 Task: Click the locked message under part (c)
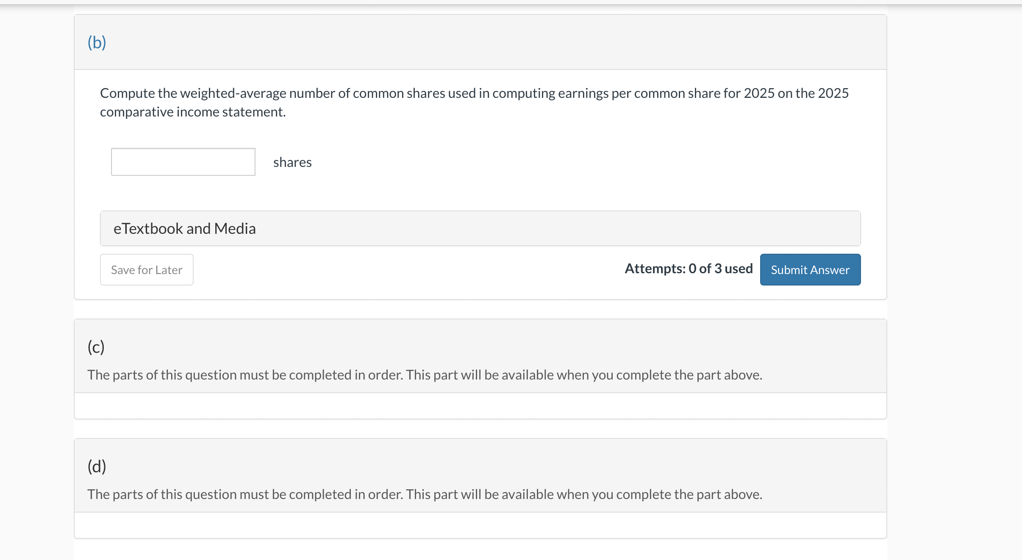tap(425, 375)
